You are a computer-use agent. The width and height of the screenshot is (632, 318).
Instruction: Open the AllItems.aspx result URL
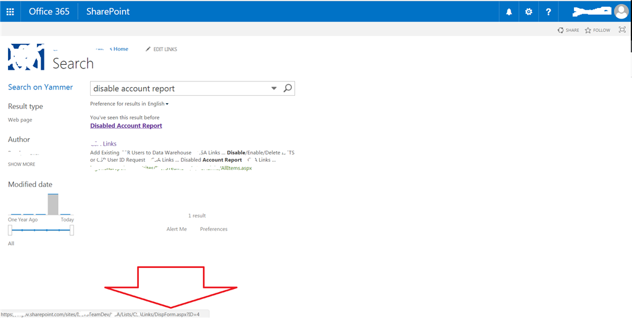pos(172,168)
